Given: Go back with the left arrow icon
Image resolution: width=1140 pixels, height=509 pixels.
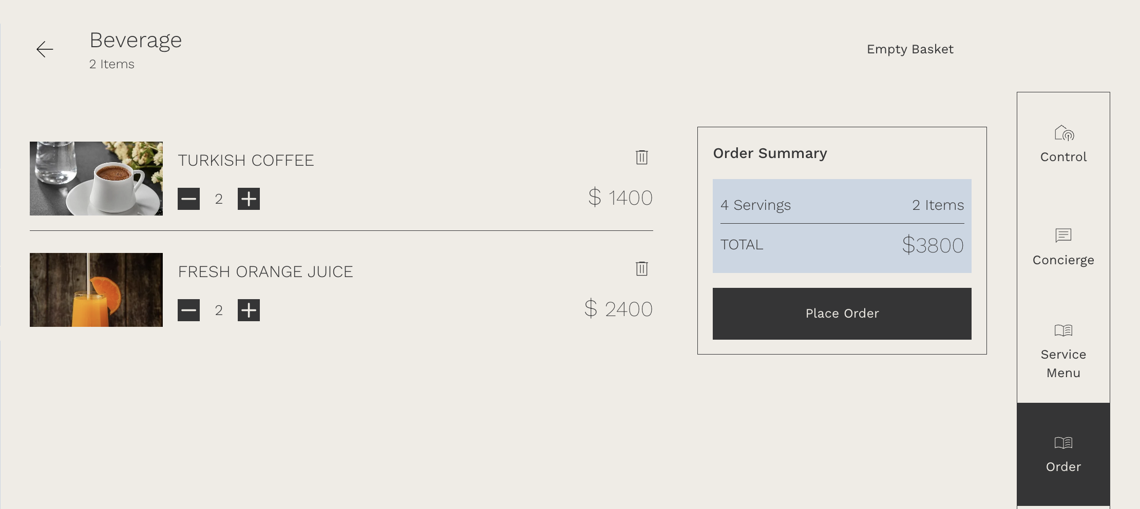Looking at the screenshot, I should click(45, 49).
